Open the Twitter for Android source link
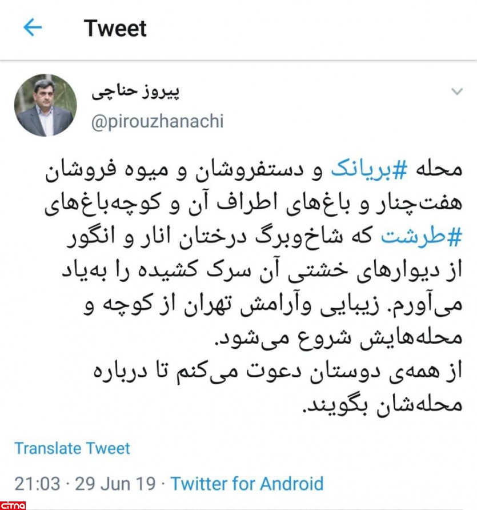The image size is (477, 510). coord(247,483)
